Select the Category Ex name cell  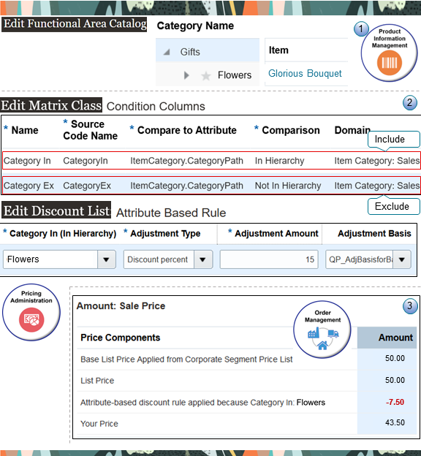click(x=29, y=186)
